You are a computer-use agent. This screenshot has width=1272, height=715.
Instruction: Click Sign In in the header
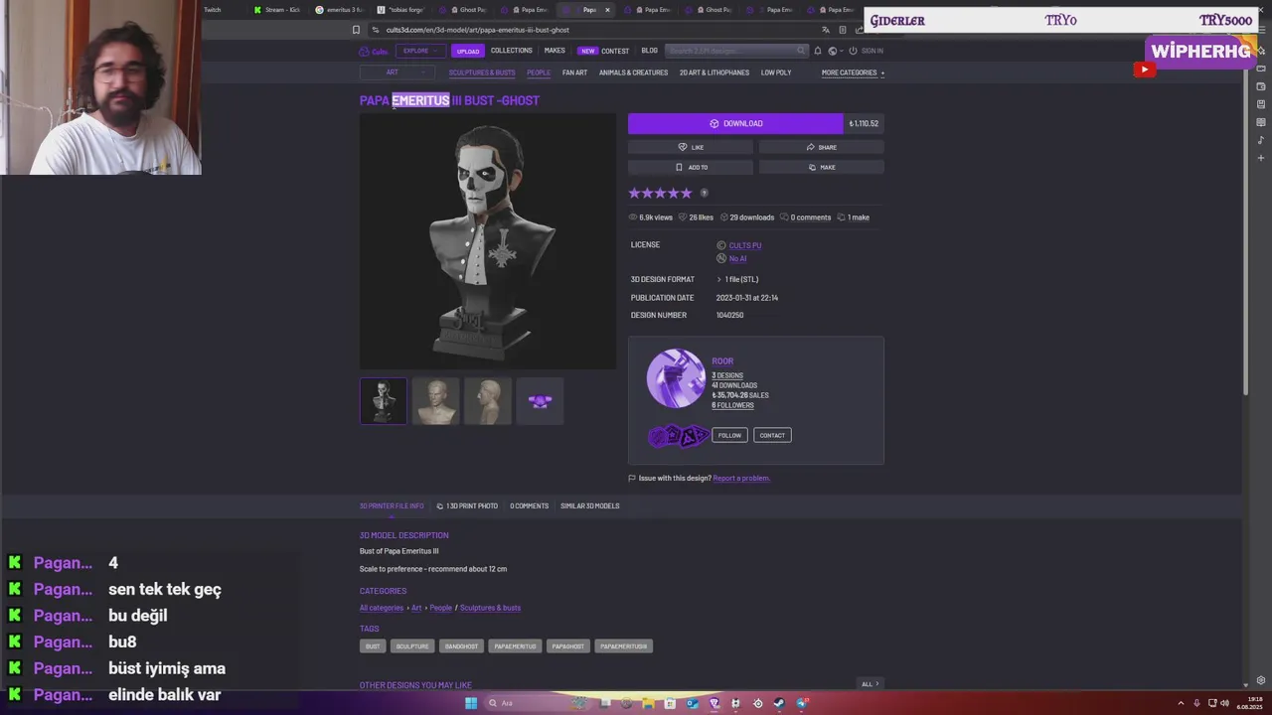868,51
